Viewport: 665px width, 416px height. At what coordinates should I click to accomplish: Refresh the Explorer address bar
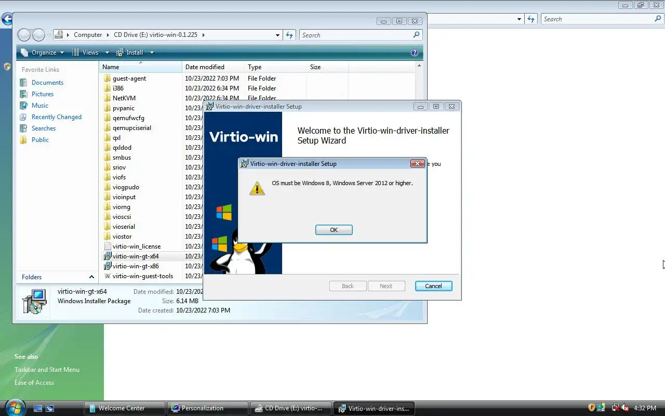point(290,35)
